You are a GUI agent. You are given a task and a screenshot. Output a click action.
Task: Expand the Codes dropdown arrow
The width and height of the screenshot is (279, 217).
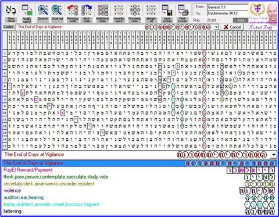(216, 27)
